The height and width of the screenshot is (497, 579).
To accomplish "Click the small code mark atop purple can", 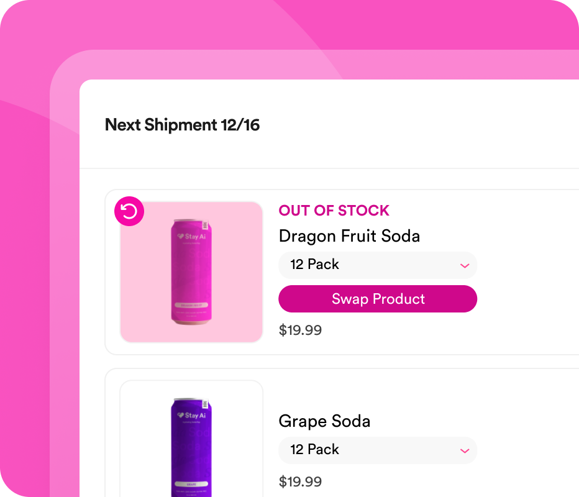I will (x=204, y=405).
